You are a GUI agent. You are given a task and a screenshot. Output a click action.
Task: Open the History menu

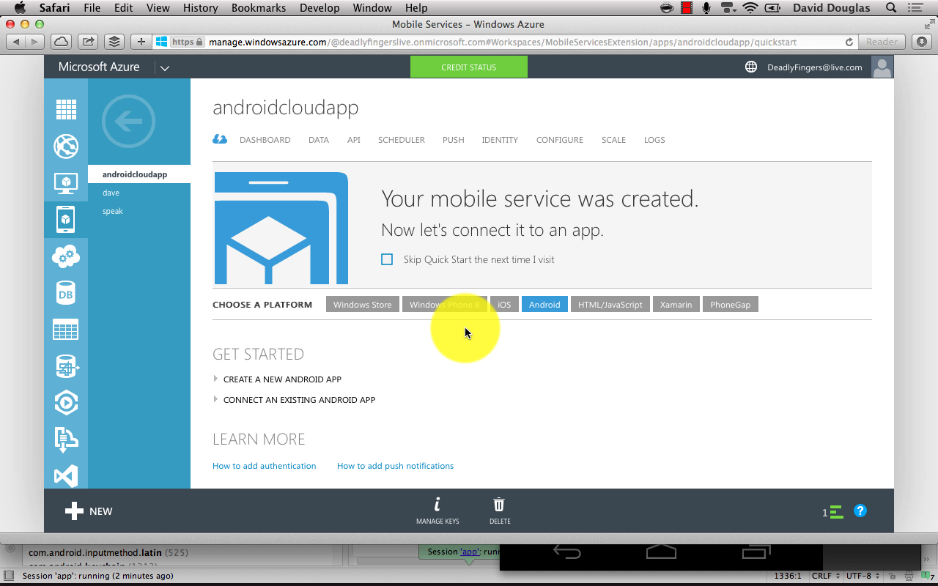(x=200, y=8)
